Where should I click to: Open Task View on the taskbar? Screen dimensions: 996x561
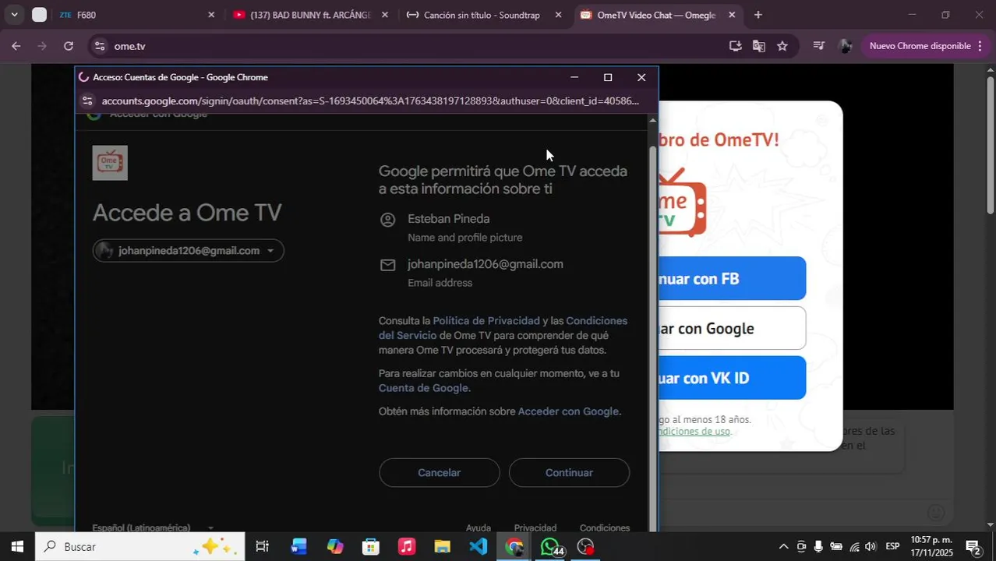[262, 547]
